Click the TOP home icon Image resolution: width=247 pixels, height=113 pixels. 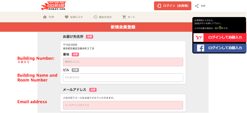point(45,17)
